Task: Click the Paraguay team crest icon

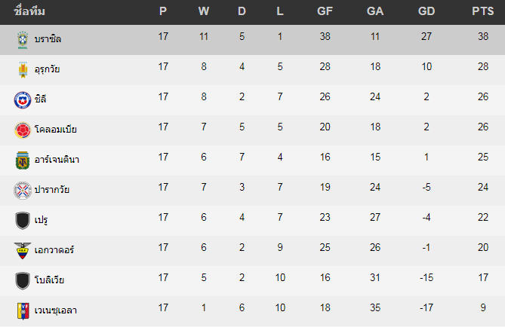Action: click(x=23, y=190)
